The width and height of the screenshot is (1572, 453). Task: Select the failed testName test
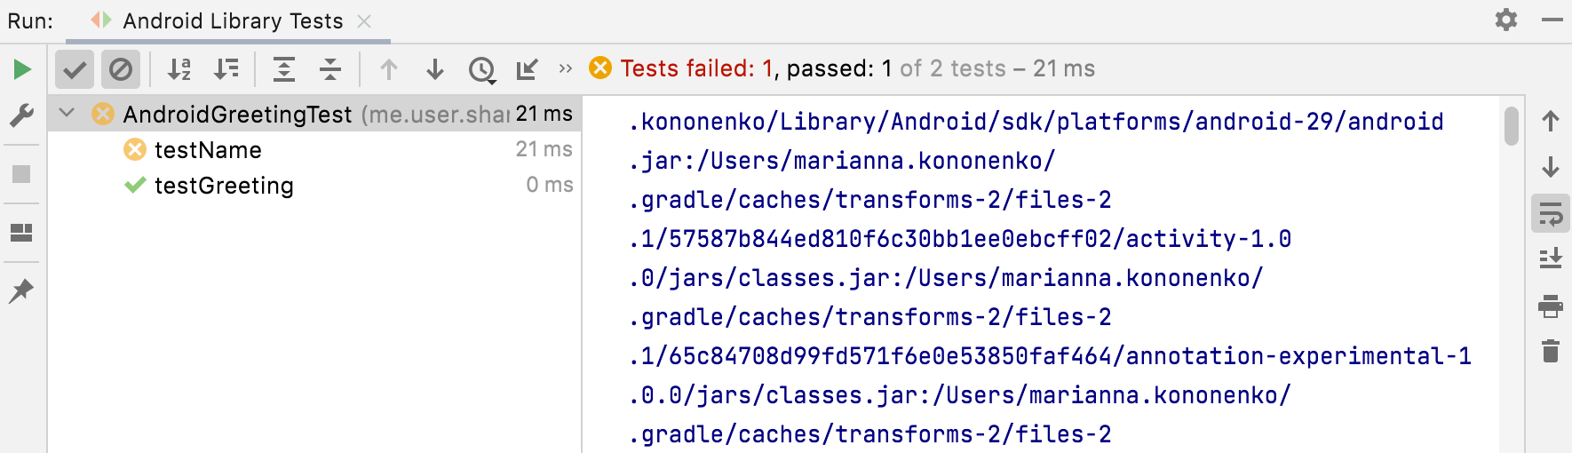(x=208, y=150)
